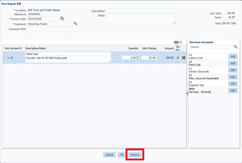Click the attachments camera icon above the table

[176, 42]
